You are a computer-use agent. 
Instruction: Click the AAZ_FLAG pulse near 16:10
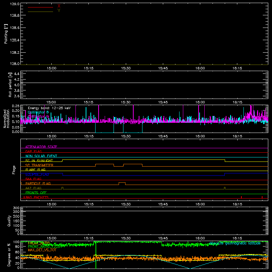coord(225,188)
